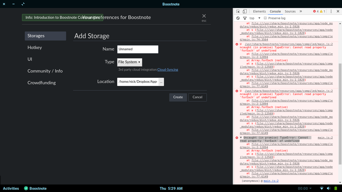Screen dimensions: 342x192
Task: Open the Cloud-Syncing link
Action: click(167, 69)
